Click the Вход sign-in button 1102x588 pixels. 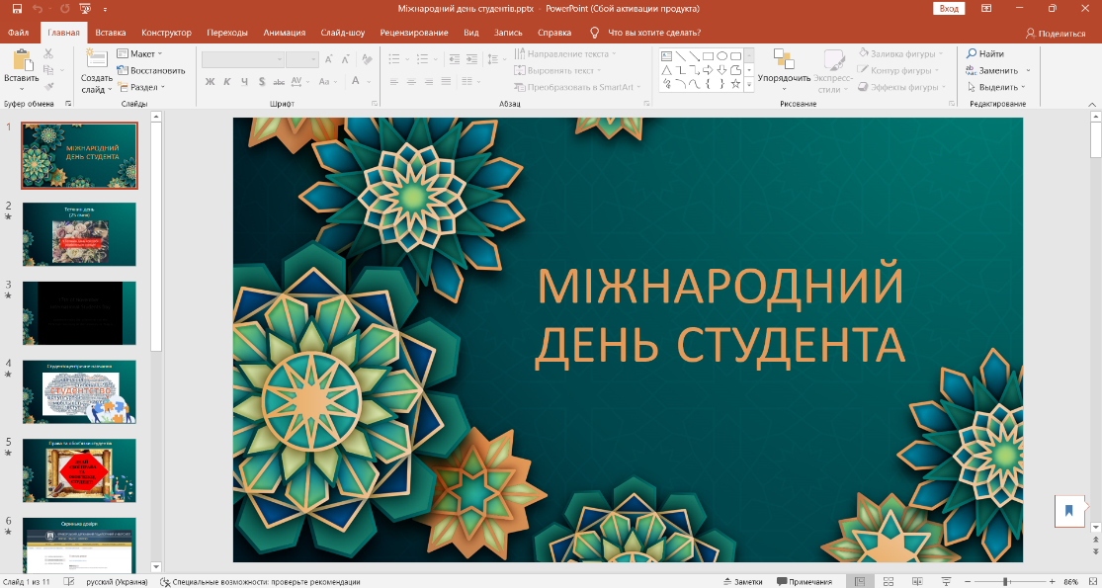tap(949, 9)
